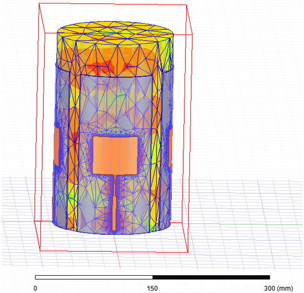The width and height of the screenshot is (304, 293).
Task: Click the green axis line right of cylinder
Action: 240,222
